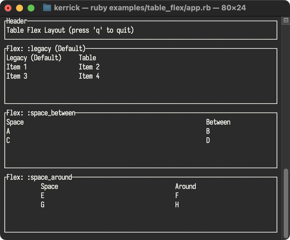290x240 pixels.
Task: Select cell 'G' in the space_around table
Action: coord(42,205)
